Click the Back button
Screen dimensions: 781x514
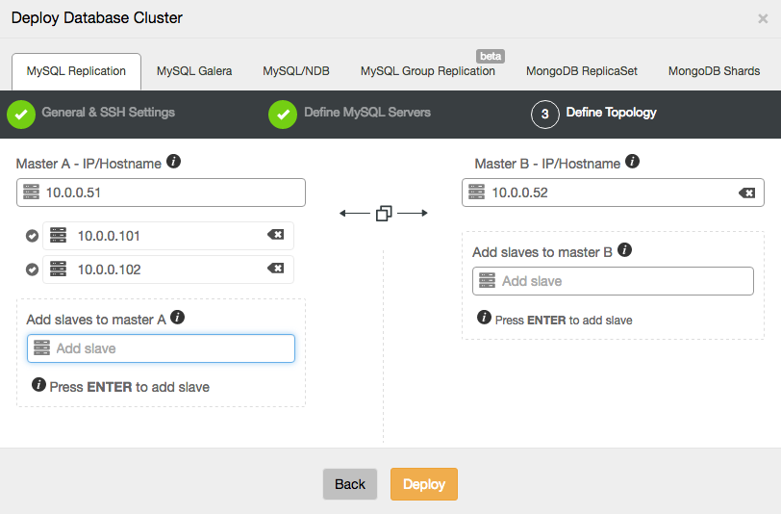(x=350, y=484)
